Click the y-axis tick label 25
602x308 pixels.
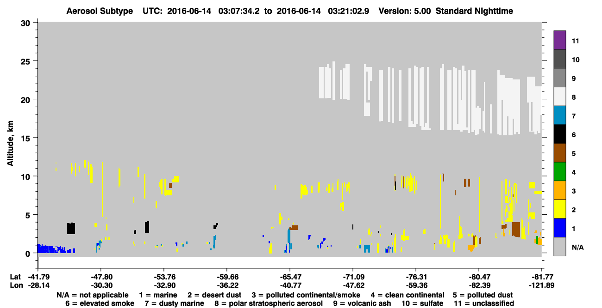[27, 61]
